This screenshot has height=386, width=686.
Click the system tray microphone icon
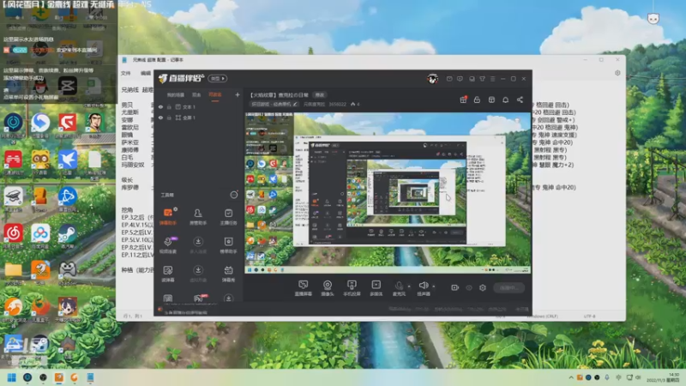click(607, 377)
